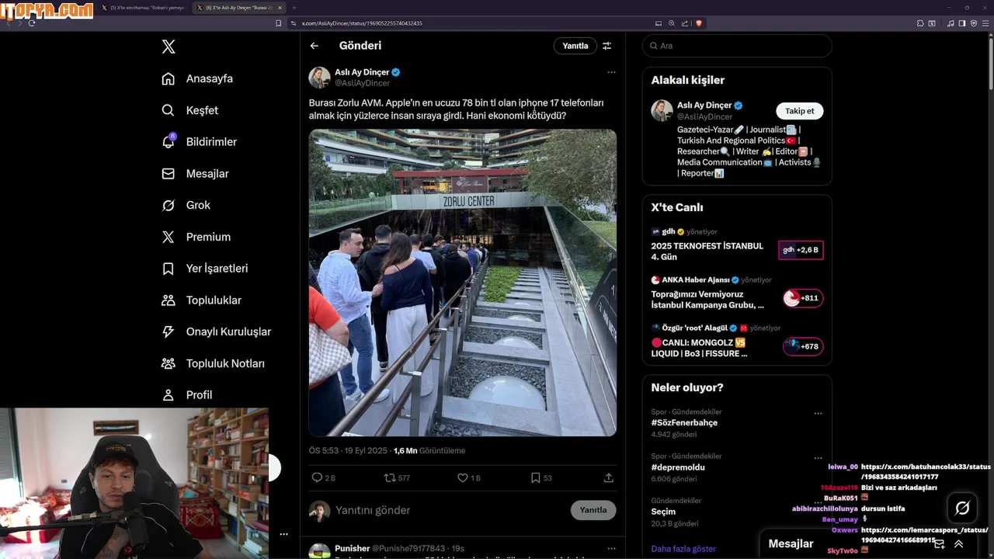Image resolution: width=994 pixels, height=559 pixels.
Task: Open the #depremoldu trending topic
Action: (x=678, y=467)
